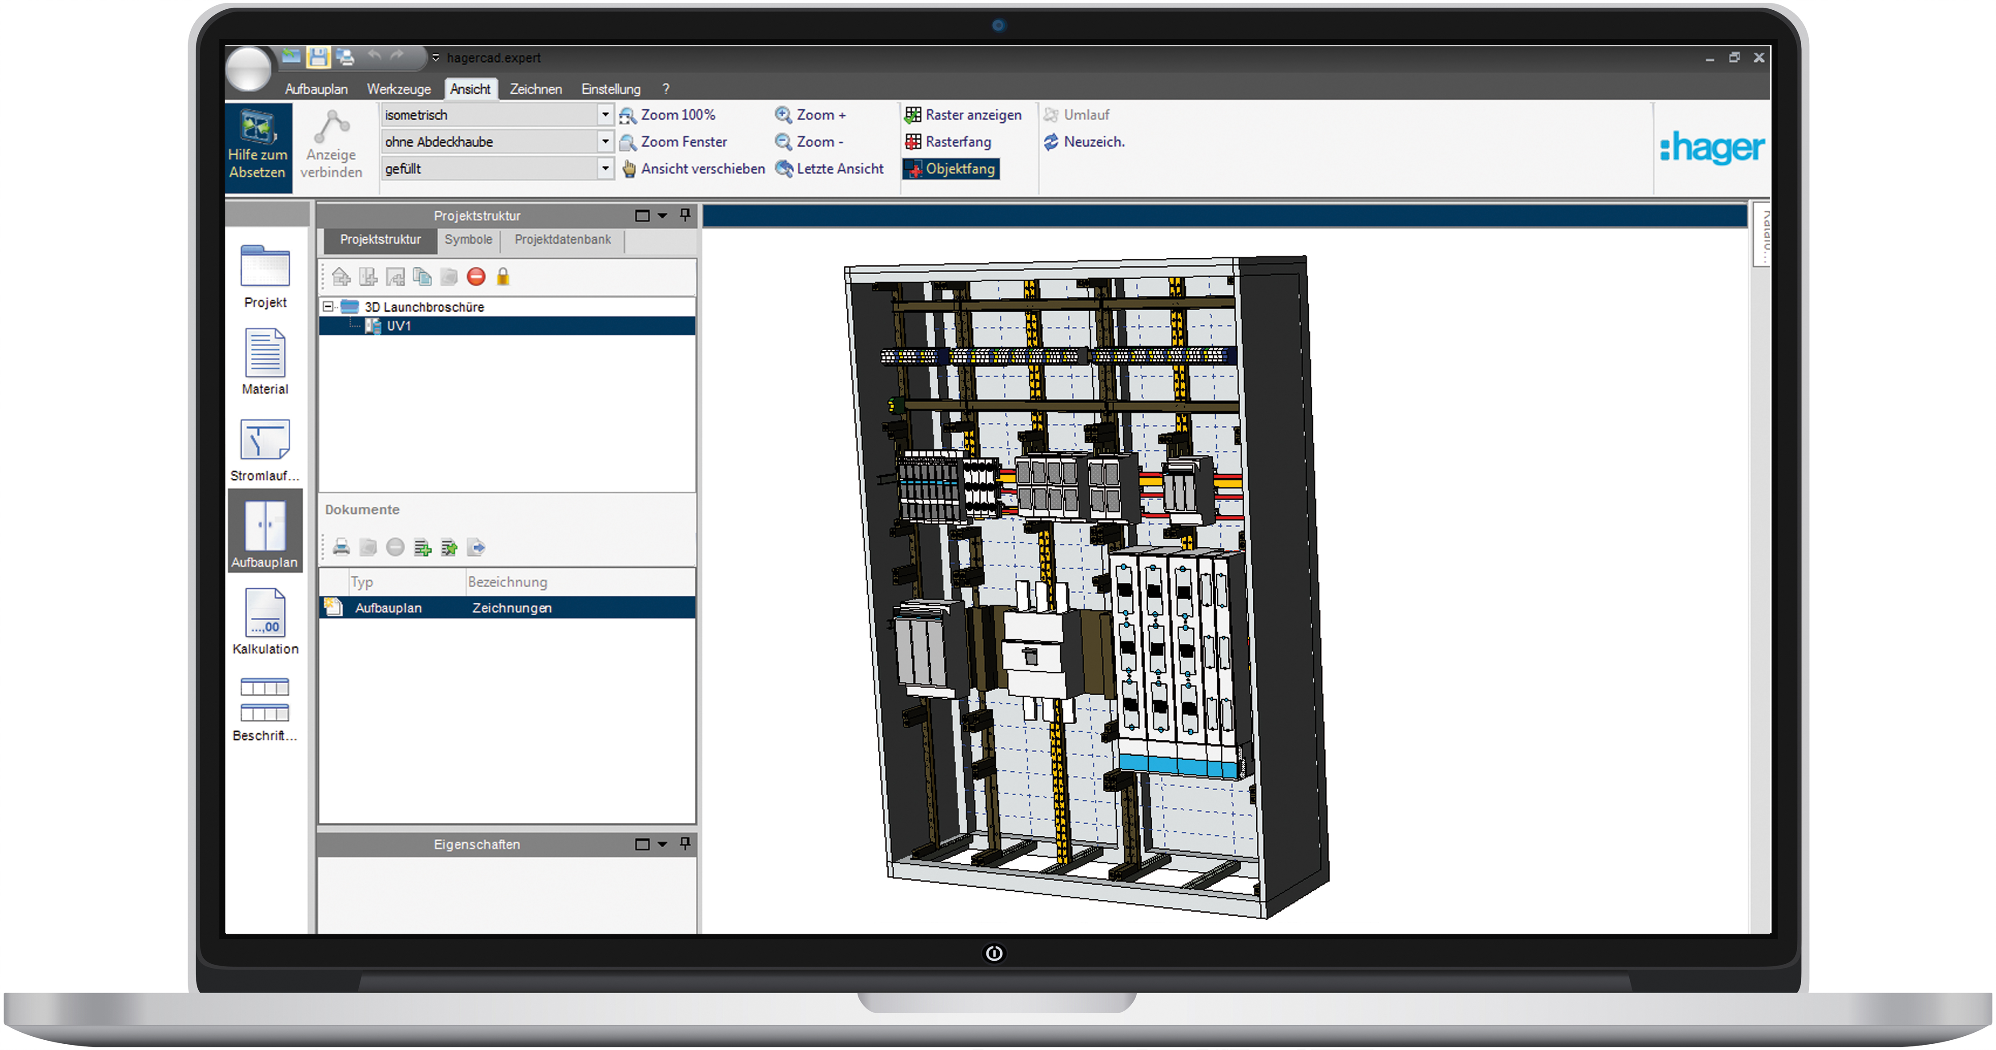
Task: Click Letzte Ansicht to restore previous view
Action: [x=830, y=169]
